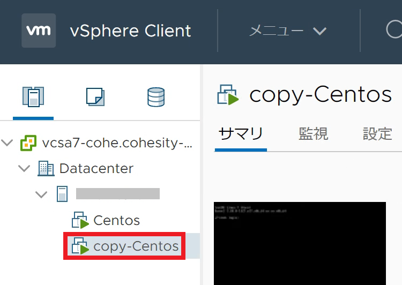The height and width of the screenshot is (285, 402).
Task: Switch to VMs and Templates view icon
Action: pyautogui.click(x=95, y=97)
